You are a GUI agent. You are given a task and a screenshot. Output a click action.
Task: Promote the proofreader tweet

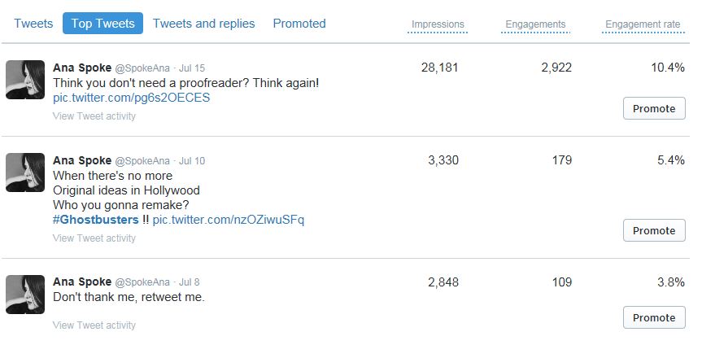click(654, 108)
